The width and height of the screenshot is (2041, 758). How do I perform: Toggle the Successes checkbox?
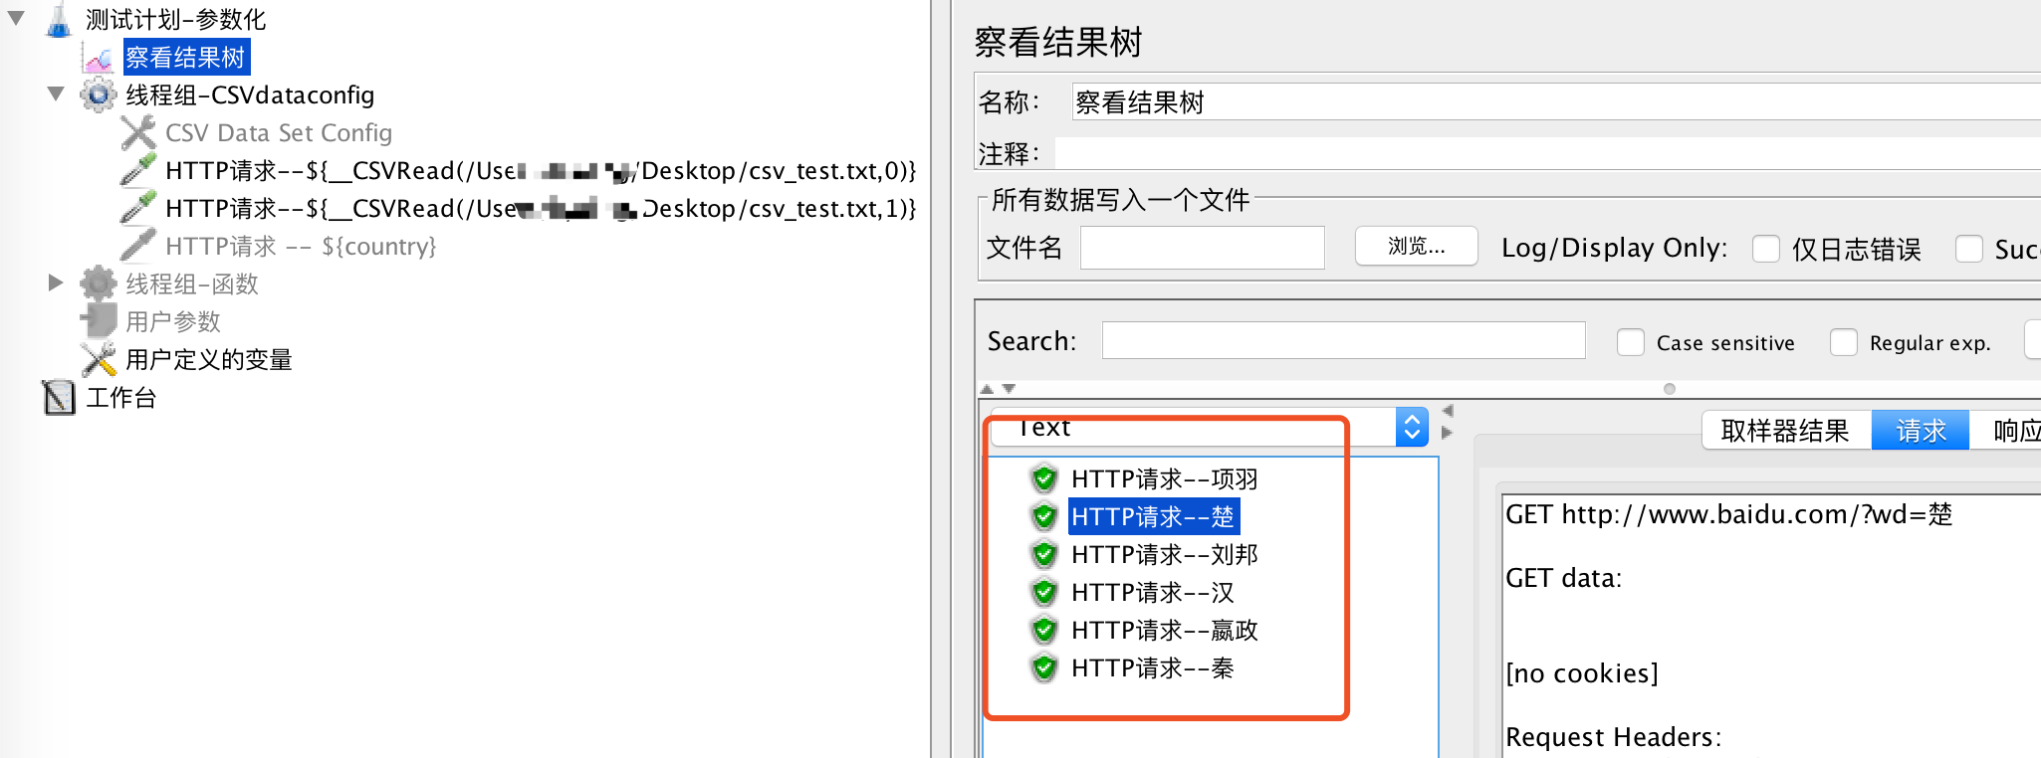click(x=1969, y=249)
